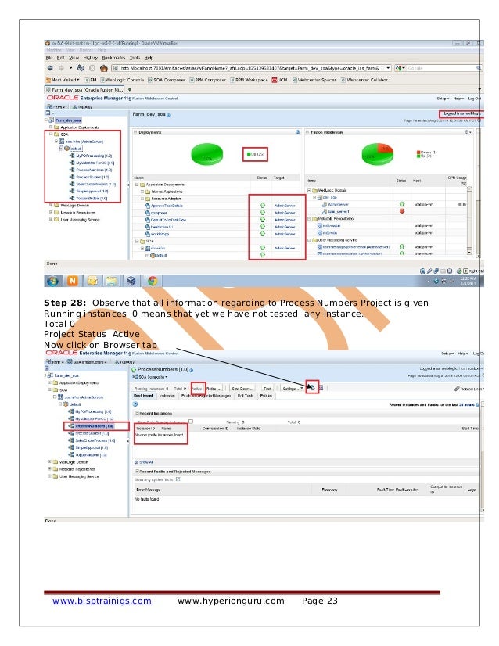The height and width of the screenshot is (646, 499).
Task: Click the blue help icon under Dashboard tab
Action: coord(135,404)
